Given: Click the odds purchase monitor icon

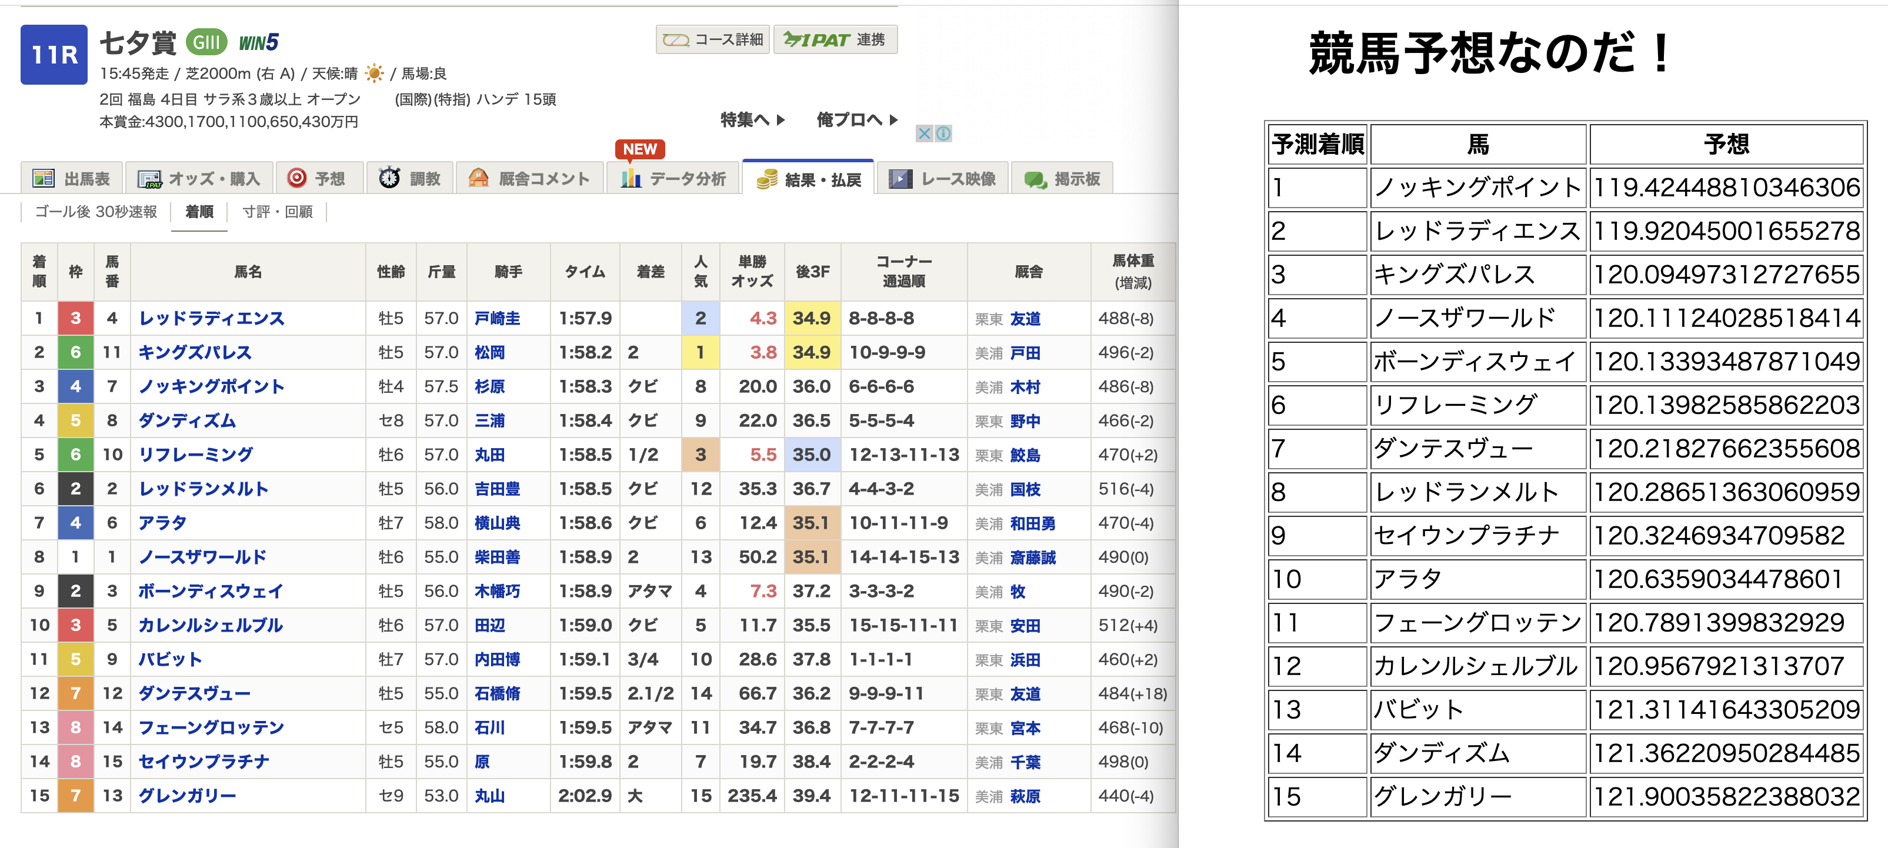Looking at the screenshot, I should 149,179.
